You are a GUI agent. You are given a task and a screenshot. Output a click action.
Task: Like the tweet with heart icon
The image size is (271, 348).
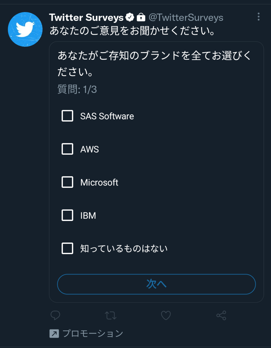pos(166,315)
